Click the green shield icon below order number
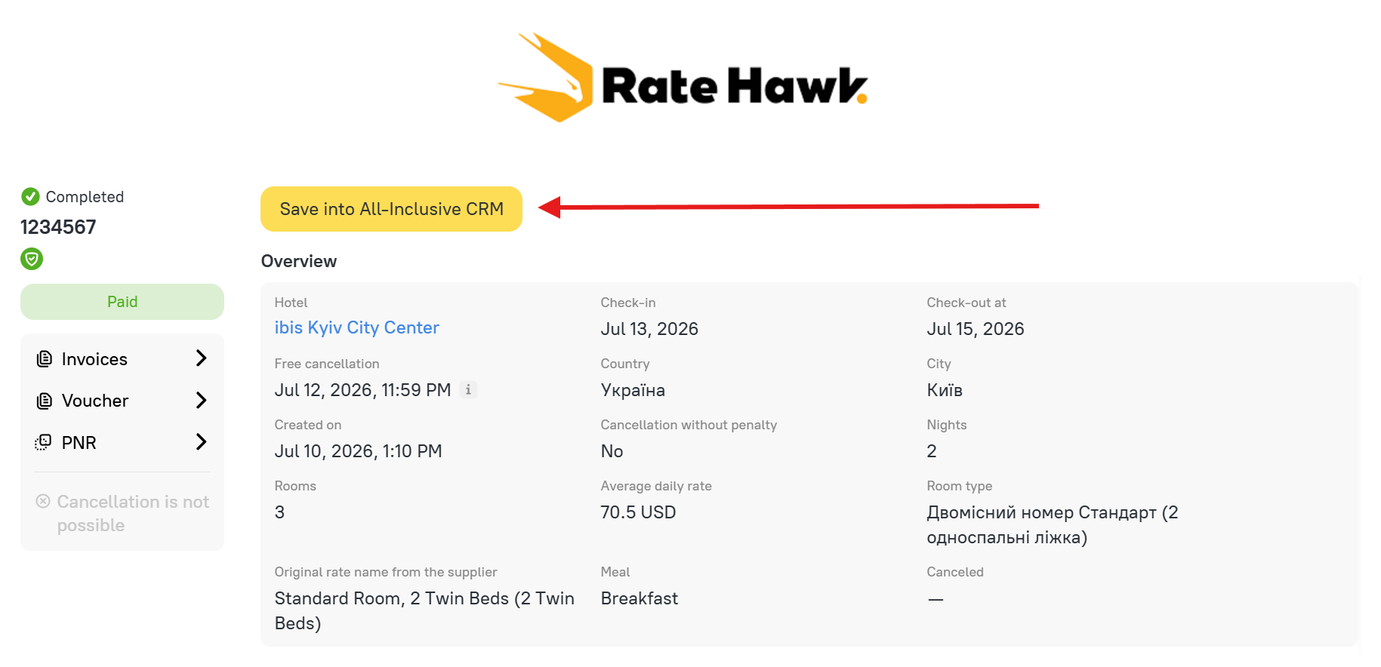 point(32,260)
